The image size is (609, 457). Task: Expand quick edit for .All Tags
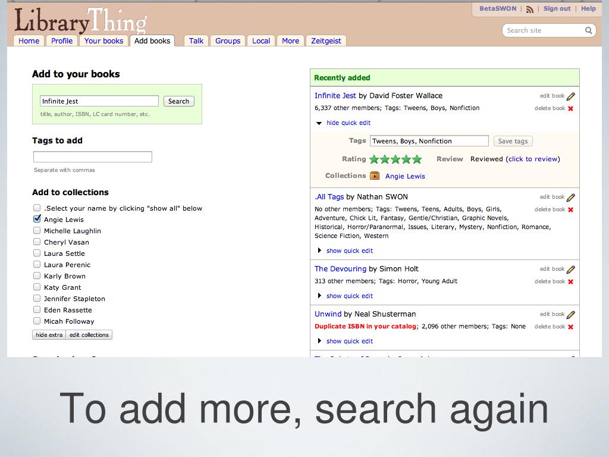click(350, 251)
